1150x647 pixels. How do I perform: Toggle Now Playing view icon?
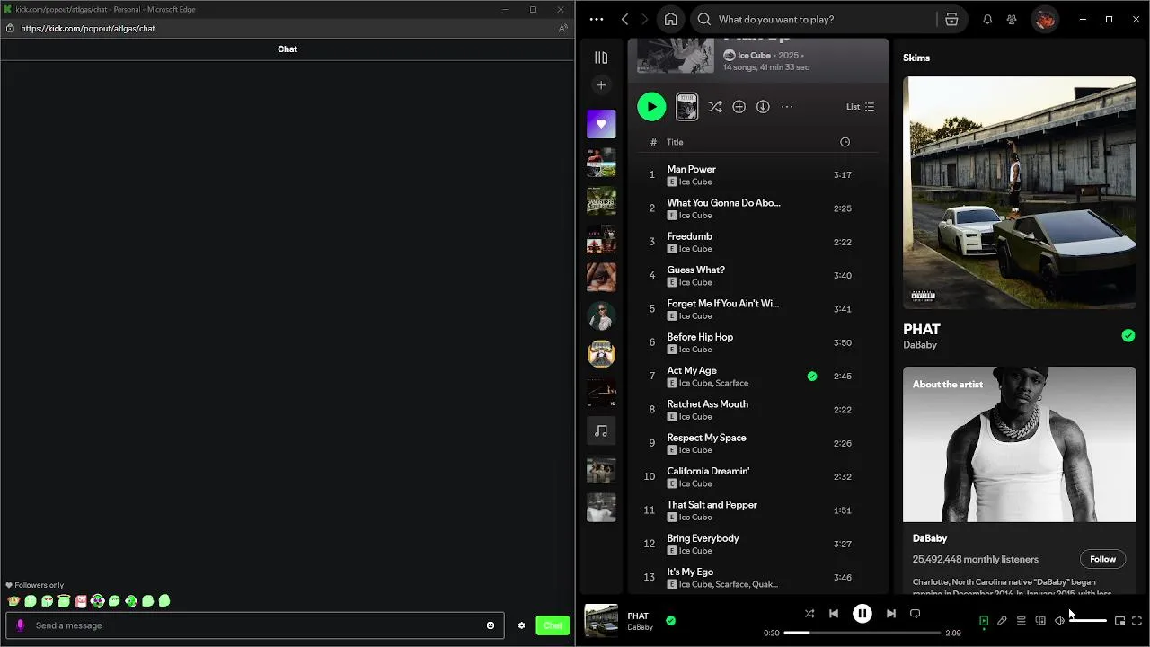point(984,621)
